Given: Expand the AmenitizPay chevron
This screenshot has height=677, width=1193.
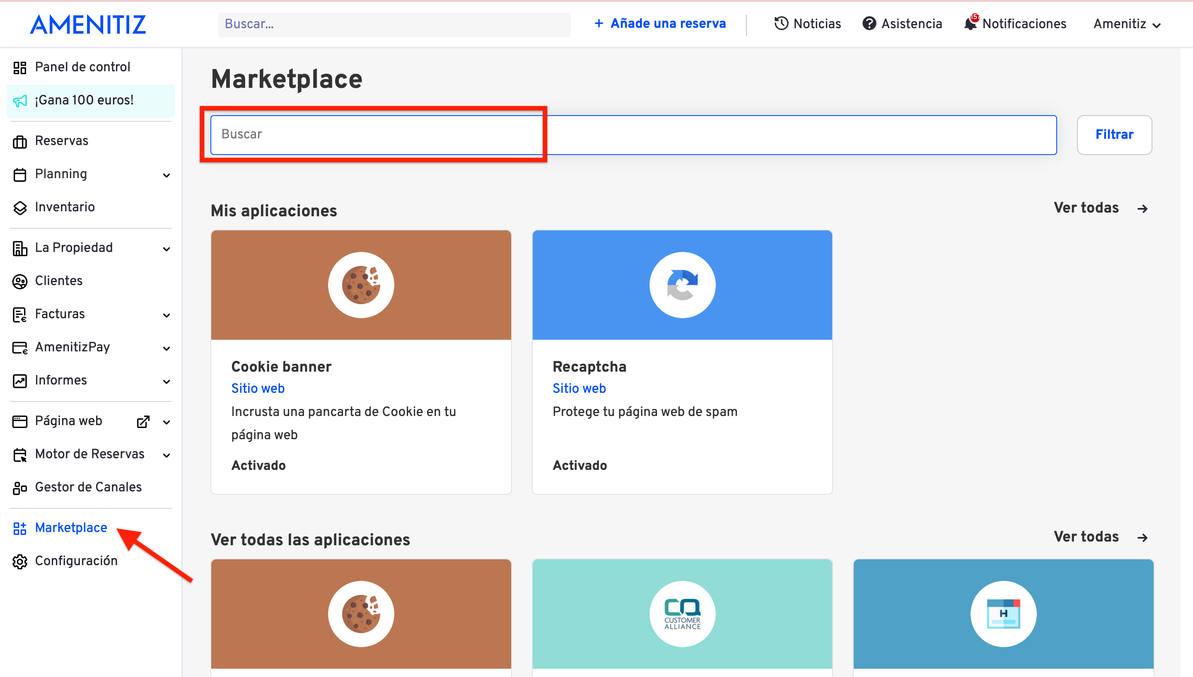Looking at the screenshot, I should [167, 348].
